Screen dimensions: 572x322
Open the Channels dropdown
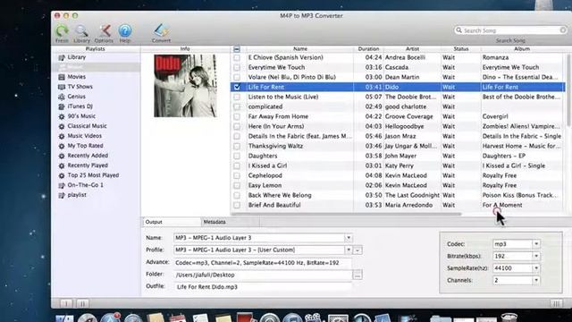(536, 280)
